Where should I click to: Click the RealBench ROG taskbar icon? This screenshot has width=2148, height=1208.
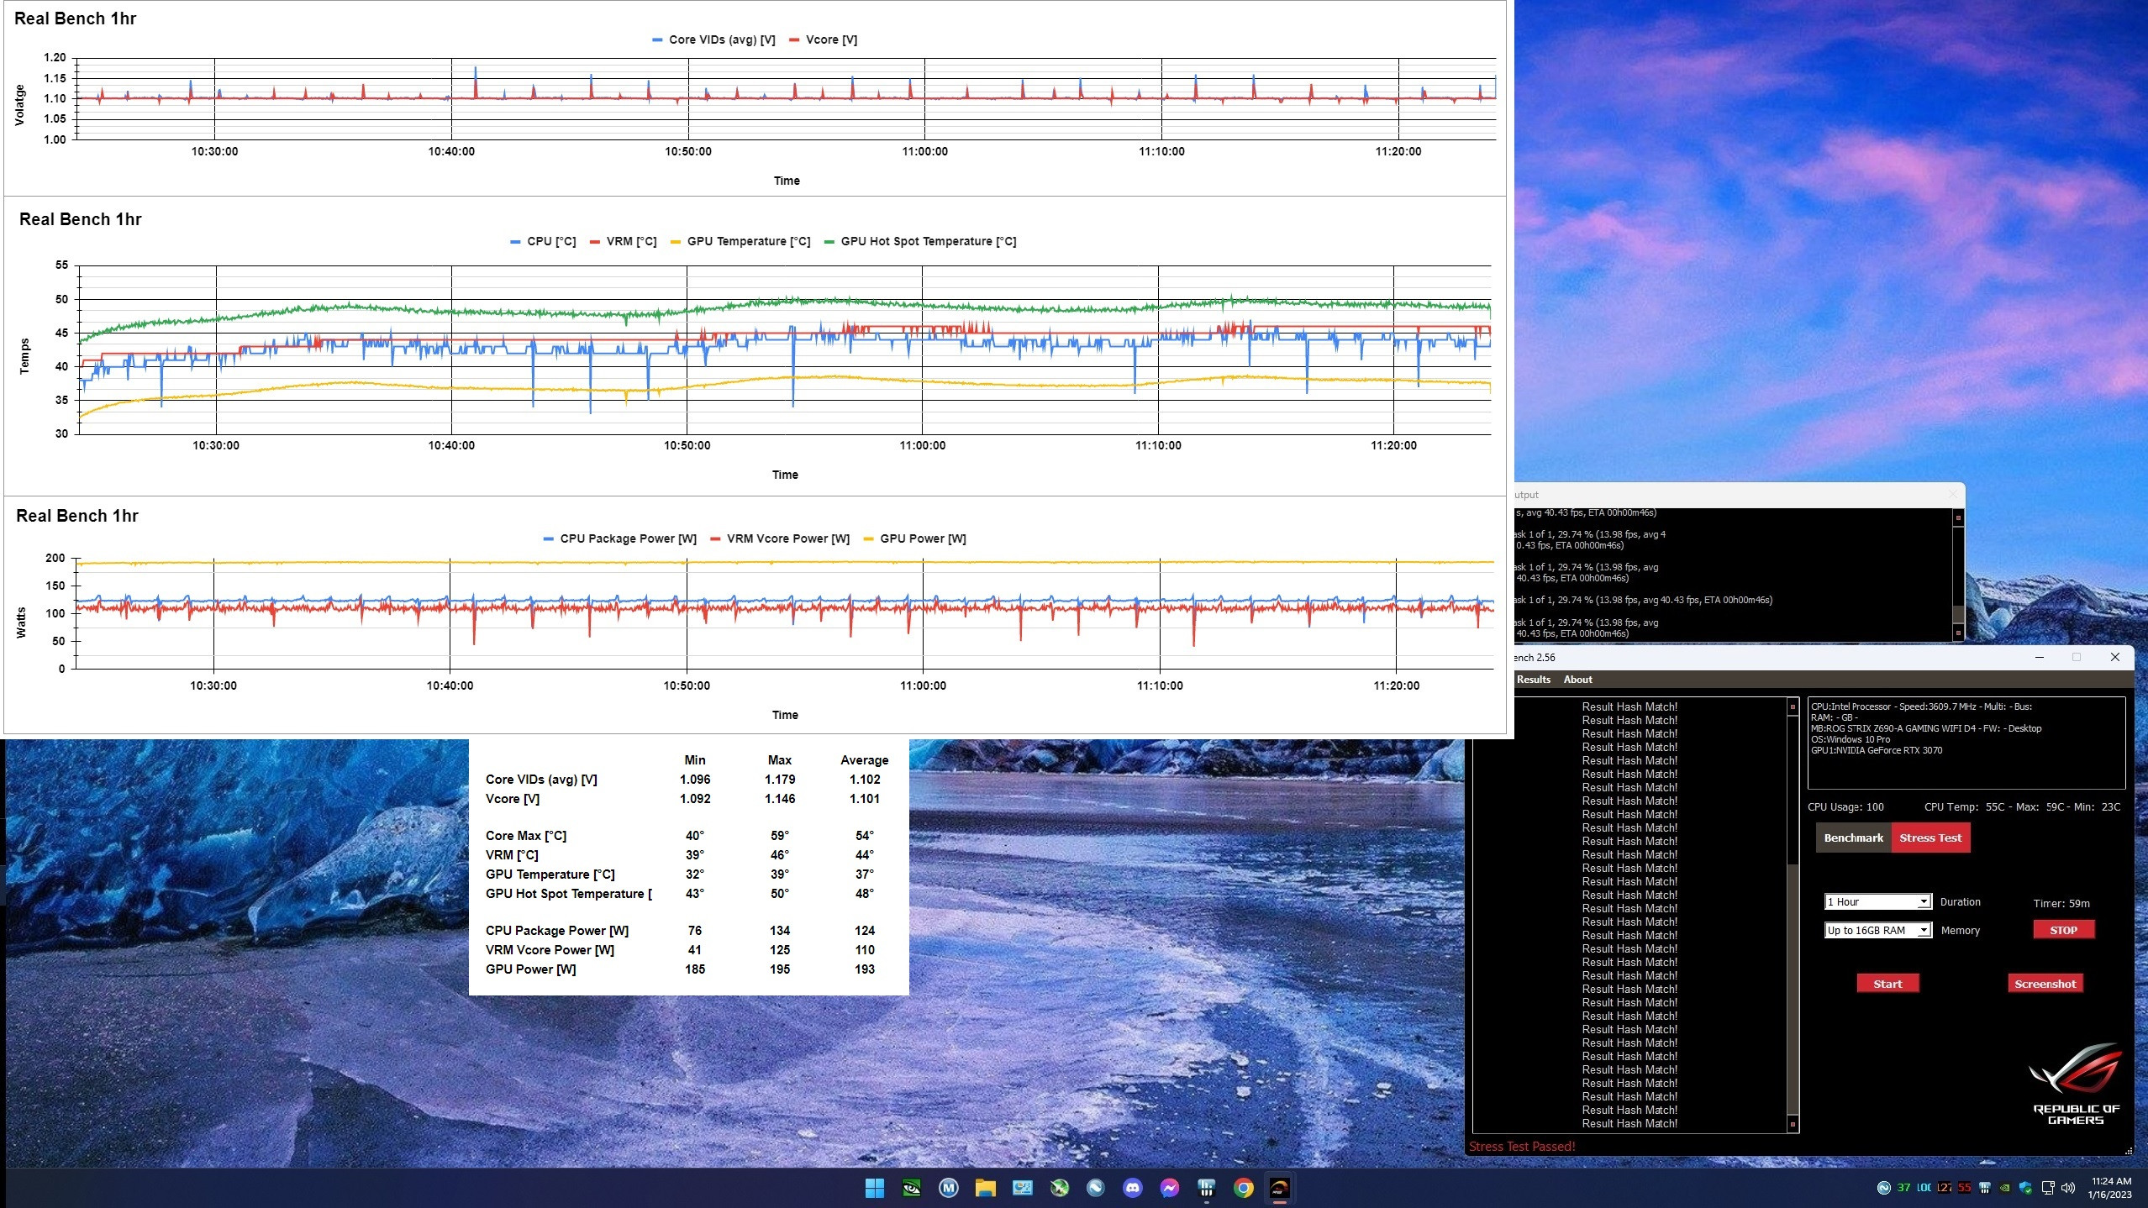(x=1280, y=1188)
